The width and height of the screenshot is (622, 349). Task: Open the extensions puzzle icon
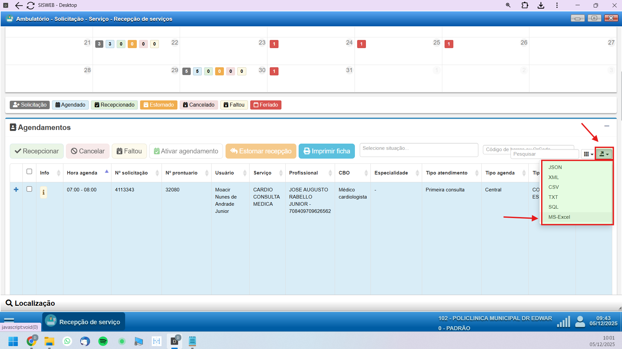pos(525,5)
